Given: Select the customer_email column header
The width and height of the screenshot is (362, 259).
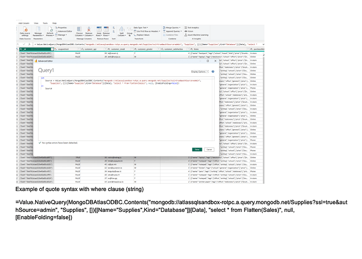Looking at the screenshot, I should point(121,49).
